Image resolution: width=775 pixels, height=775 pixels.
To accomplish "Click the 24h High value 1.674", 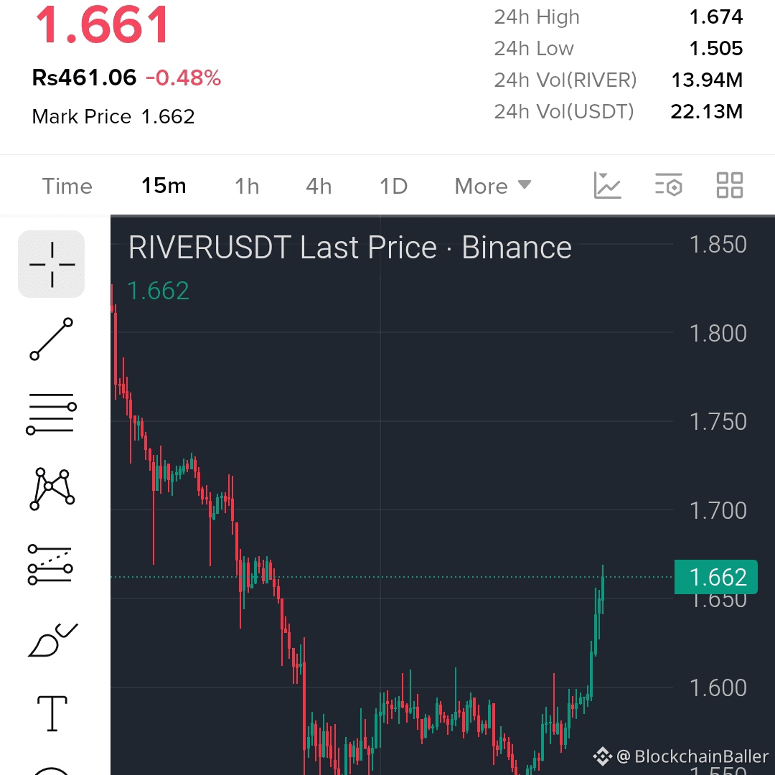I will tap(715, 17).
